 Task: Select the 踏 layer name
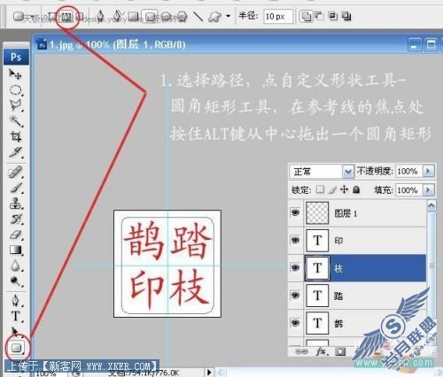click(x=338, y=296)
